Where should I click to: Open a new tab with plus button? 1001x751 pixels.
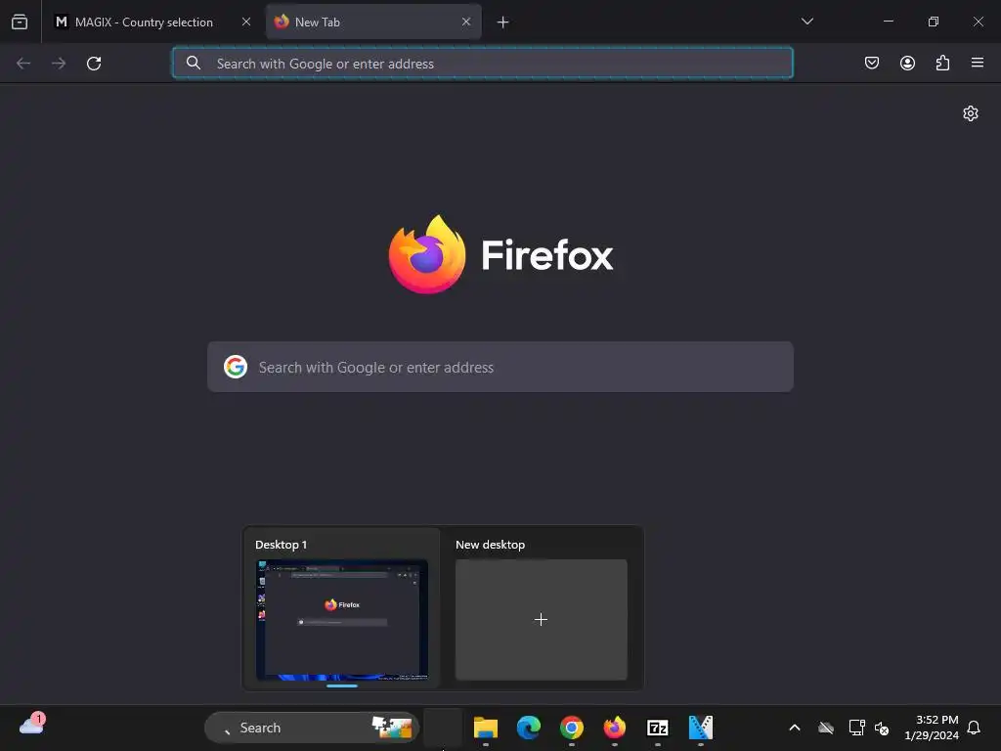click(x=503, y=22)
